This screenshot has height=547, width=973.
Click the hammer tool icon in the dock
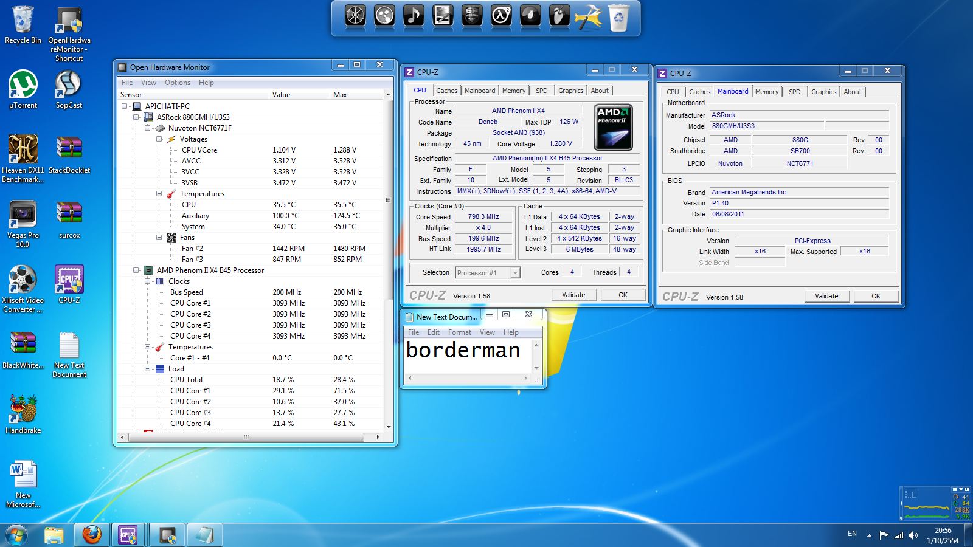(589, 17)
